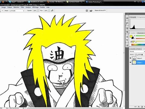Image resolution: width=145 pixels, height=109 pixels.
Task: Expand the collapsed dock with double arrows
Action: tap(128, 14)
